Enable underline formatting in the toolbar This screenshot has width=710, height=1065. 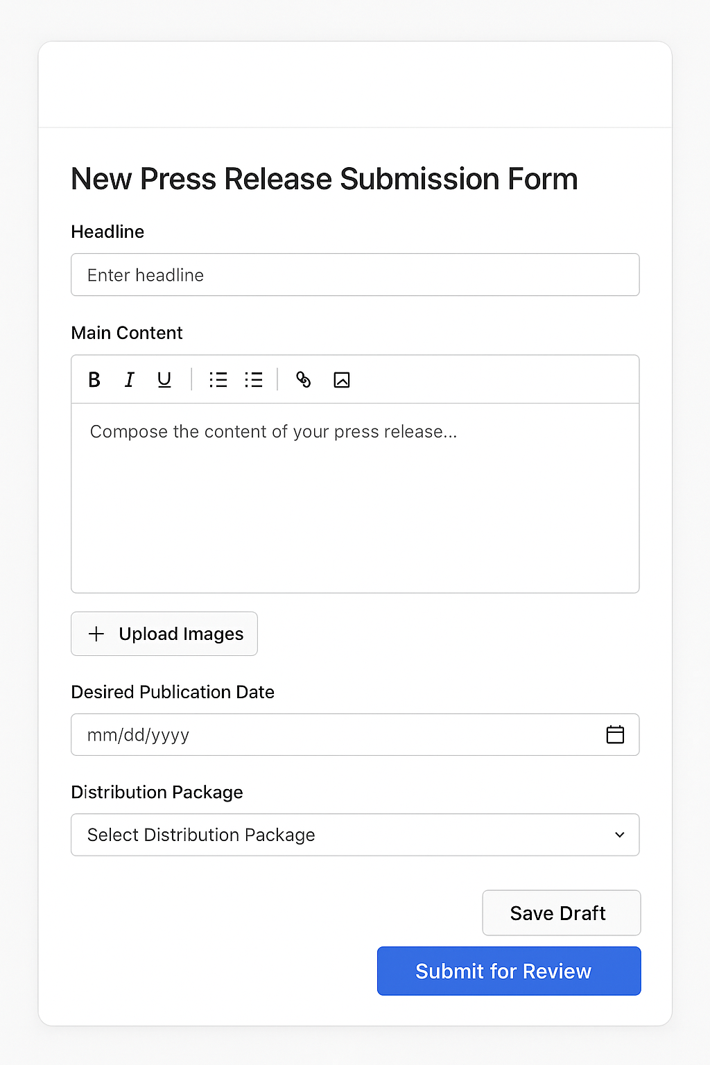click(x=164, y=379)
